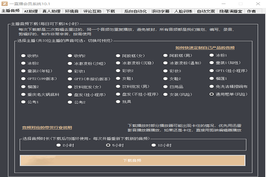Choose the 12小时 duration option

tap(154, 145)
